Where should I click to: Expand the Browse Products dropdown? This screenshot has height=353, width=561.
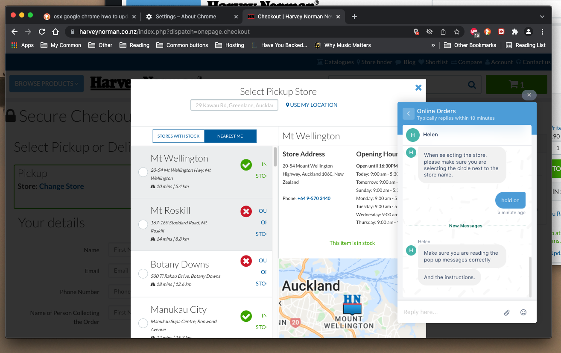click(x=47, y=84)
